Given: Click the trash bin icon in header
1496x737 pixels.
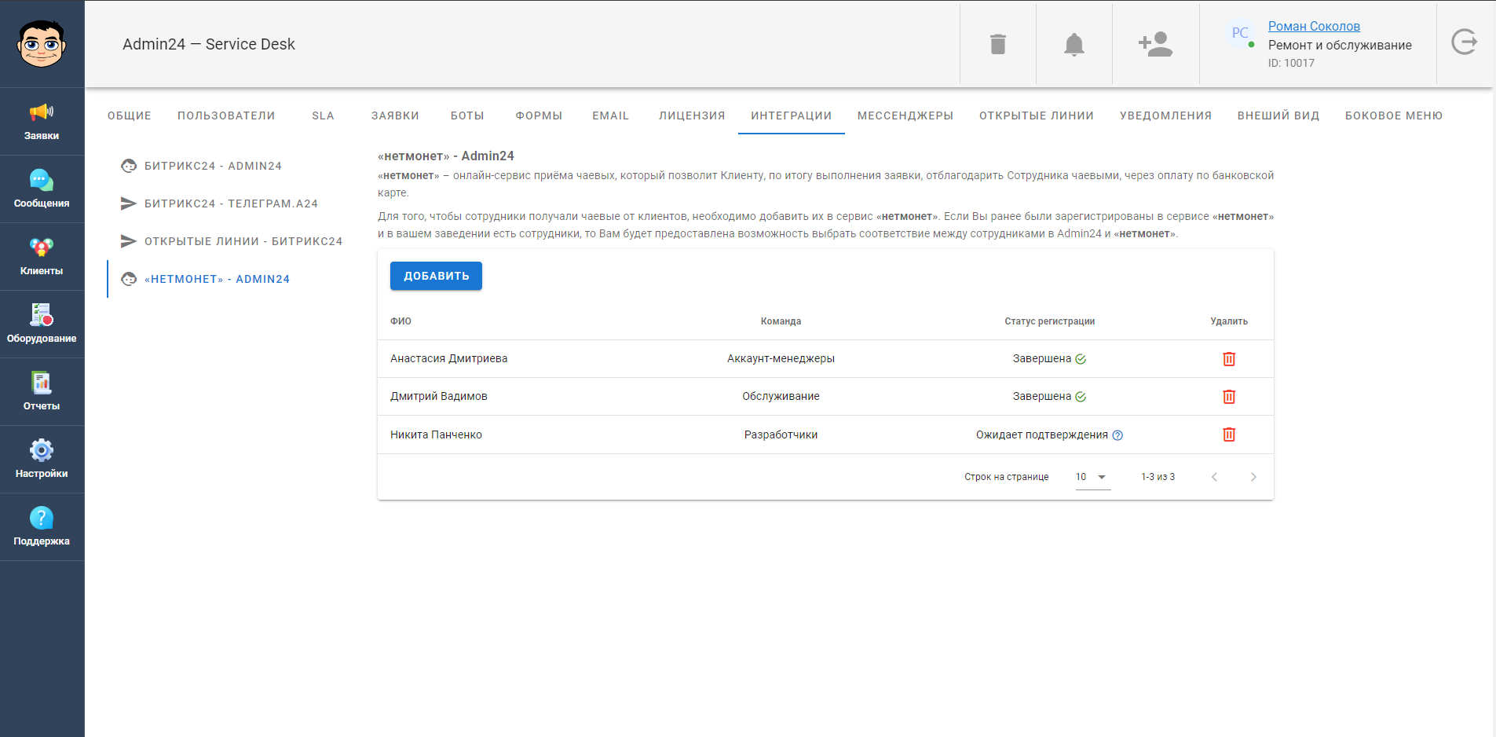Looking at the screenshot, I should click(x=998, y=44).
